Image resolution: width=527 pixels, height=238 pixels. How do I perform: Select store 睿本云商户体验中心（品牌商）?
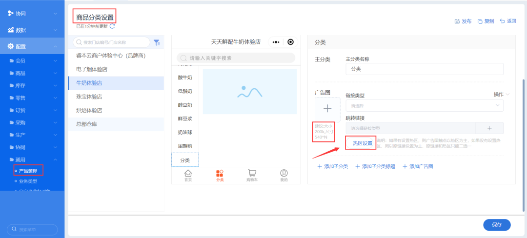[x=116, y=56]
